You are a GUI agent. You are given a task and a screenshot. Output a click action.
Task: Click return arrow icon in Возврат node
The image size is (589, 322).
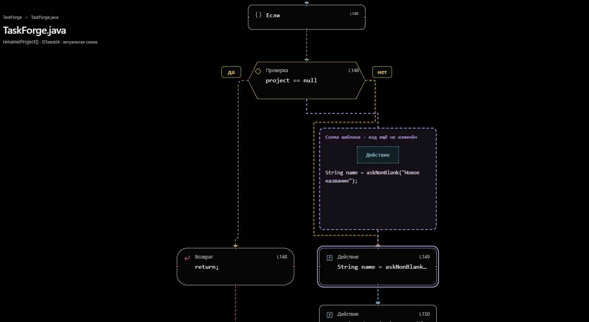(x=187, y=258)
